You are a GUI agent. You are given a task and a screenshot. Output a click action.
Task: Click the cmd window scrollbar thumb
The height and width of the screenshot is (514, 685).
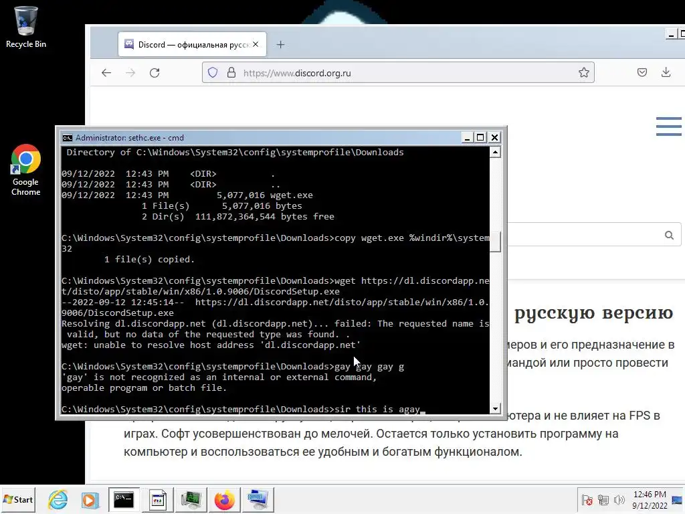(x=495, y=242)
